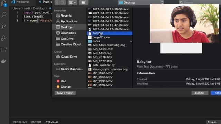Open the Source Control icon
The image size is (221, 124).
tap(4, 26)
